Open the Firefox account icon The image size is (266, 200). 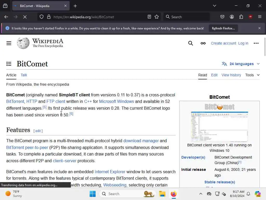point(232,17)
